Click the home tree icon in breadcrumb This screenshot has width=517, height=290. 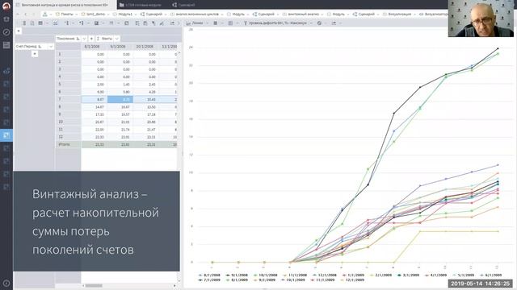click(45, 14)
